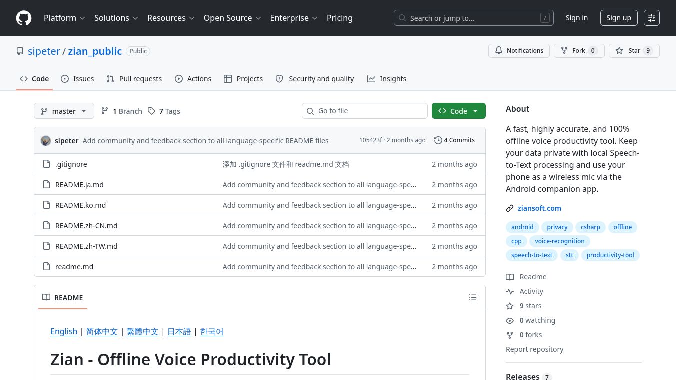Open the Pricing page link
Image resolution: width=676 pixels, height=380 pixels.
(340, 18)
